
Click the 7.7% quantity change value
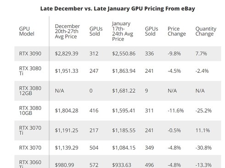[201, 54]
